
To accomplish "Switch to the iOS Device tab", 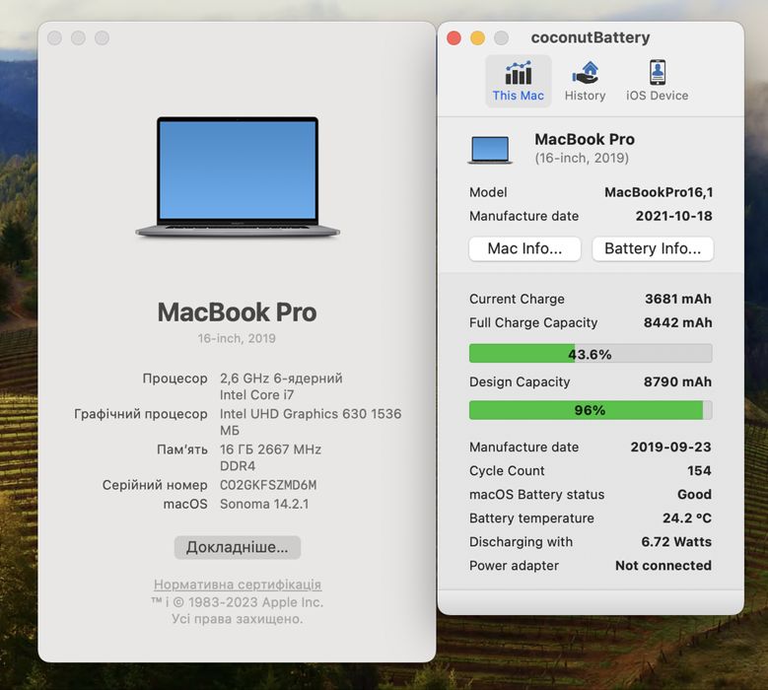I will pyautogui.click(x=657, y=81).
